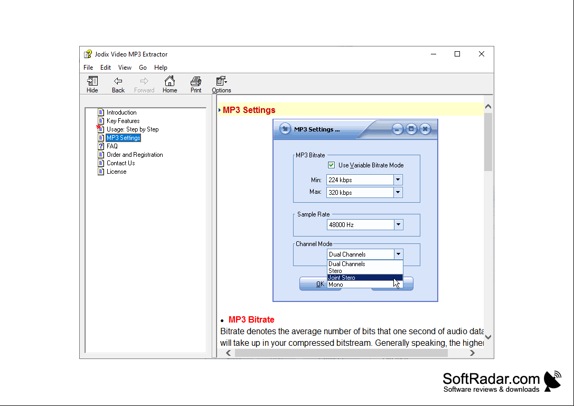Click the vertical scrollbar down arrow
The height and width of the screenshot is (406, 574).
pyautogui.click(x=488, y=337)
